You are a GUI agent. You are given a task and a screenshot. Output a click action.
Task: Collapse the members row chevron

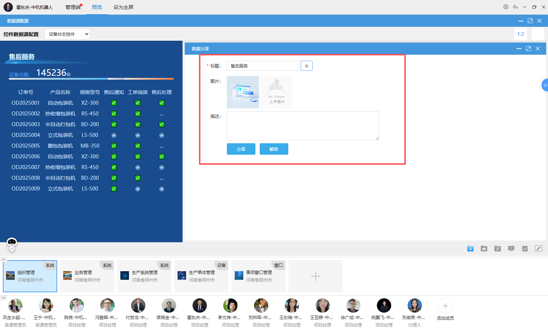4,298
